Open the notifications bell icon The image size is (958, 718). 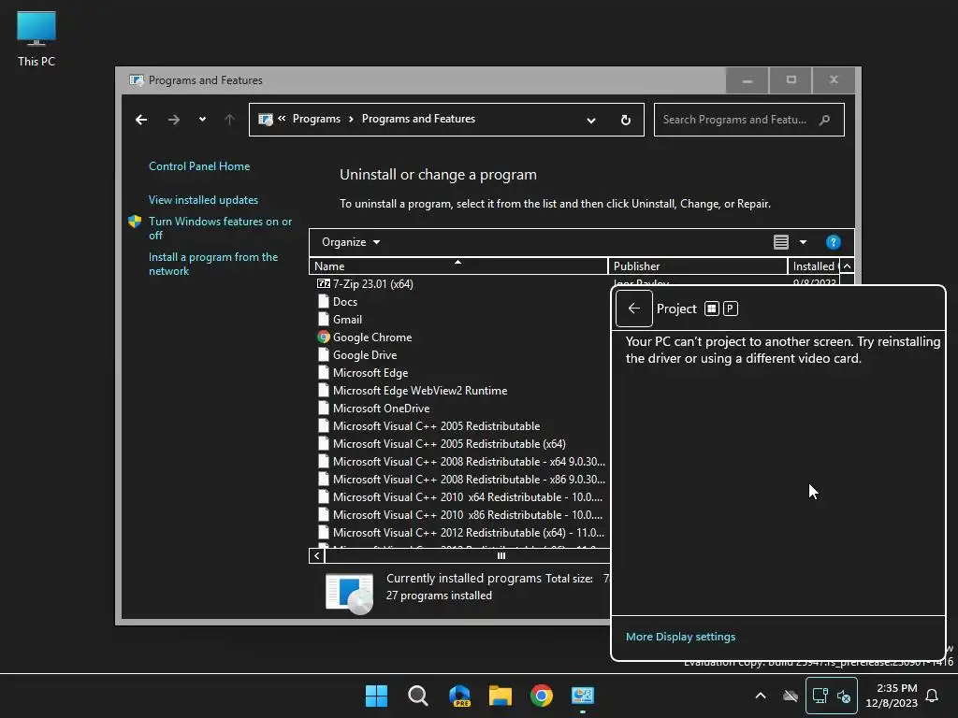[932, 696]
